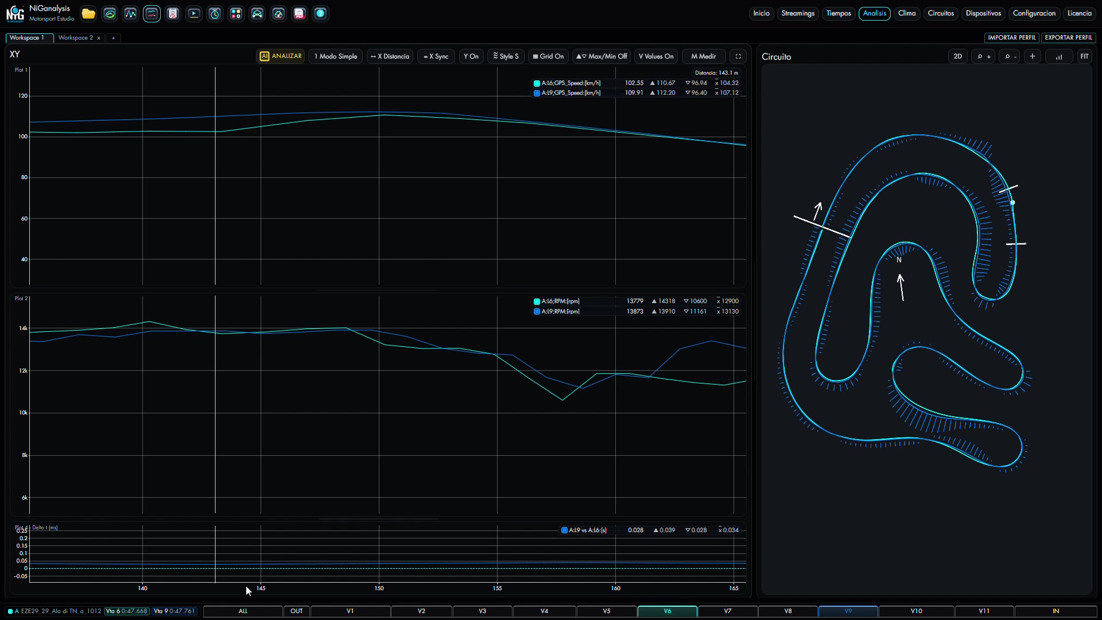Open the Analisis tab
1102x620 pixels.
(x=874, y=13)
